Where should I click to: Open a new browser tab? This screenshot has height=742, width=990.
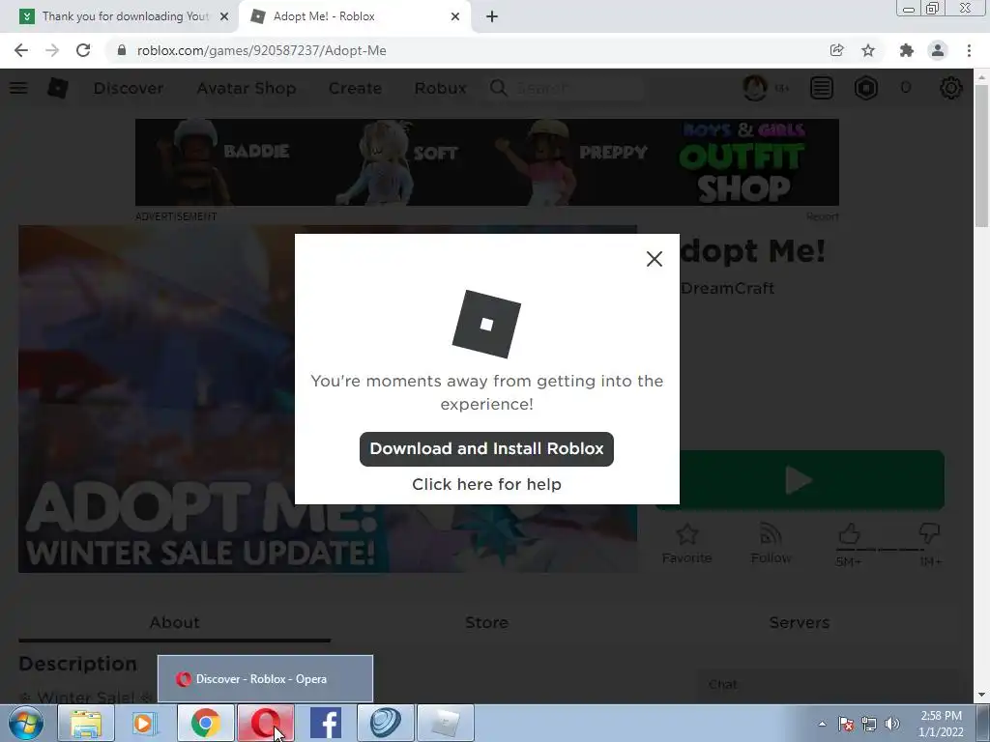click(492, 16)
